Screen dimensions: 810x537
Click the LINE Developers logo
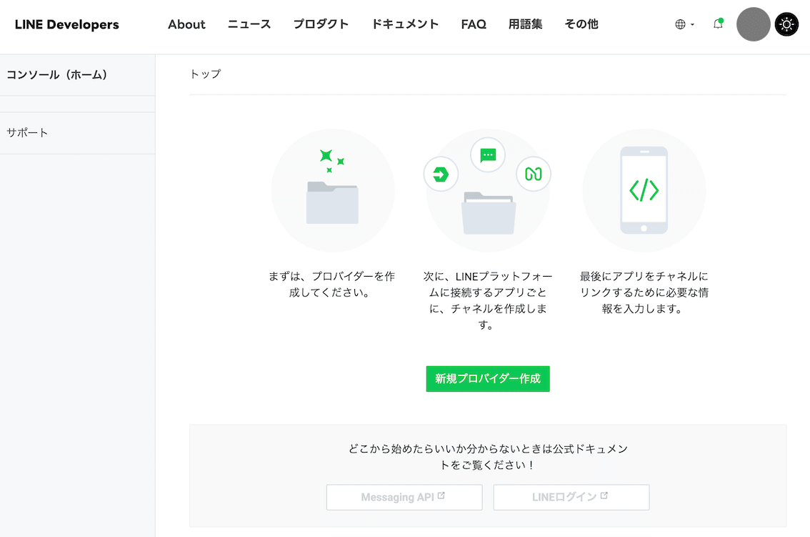tap(66, 24)
